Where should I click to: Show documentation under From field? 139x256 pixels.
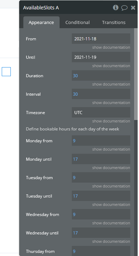[x=111, y=47]
